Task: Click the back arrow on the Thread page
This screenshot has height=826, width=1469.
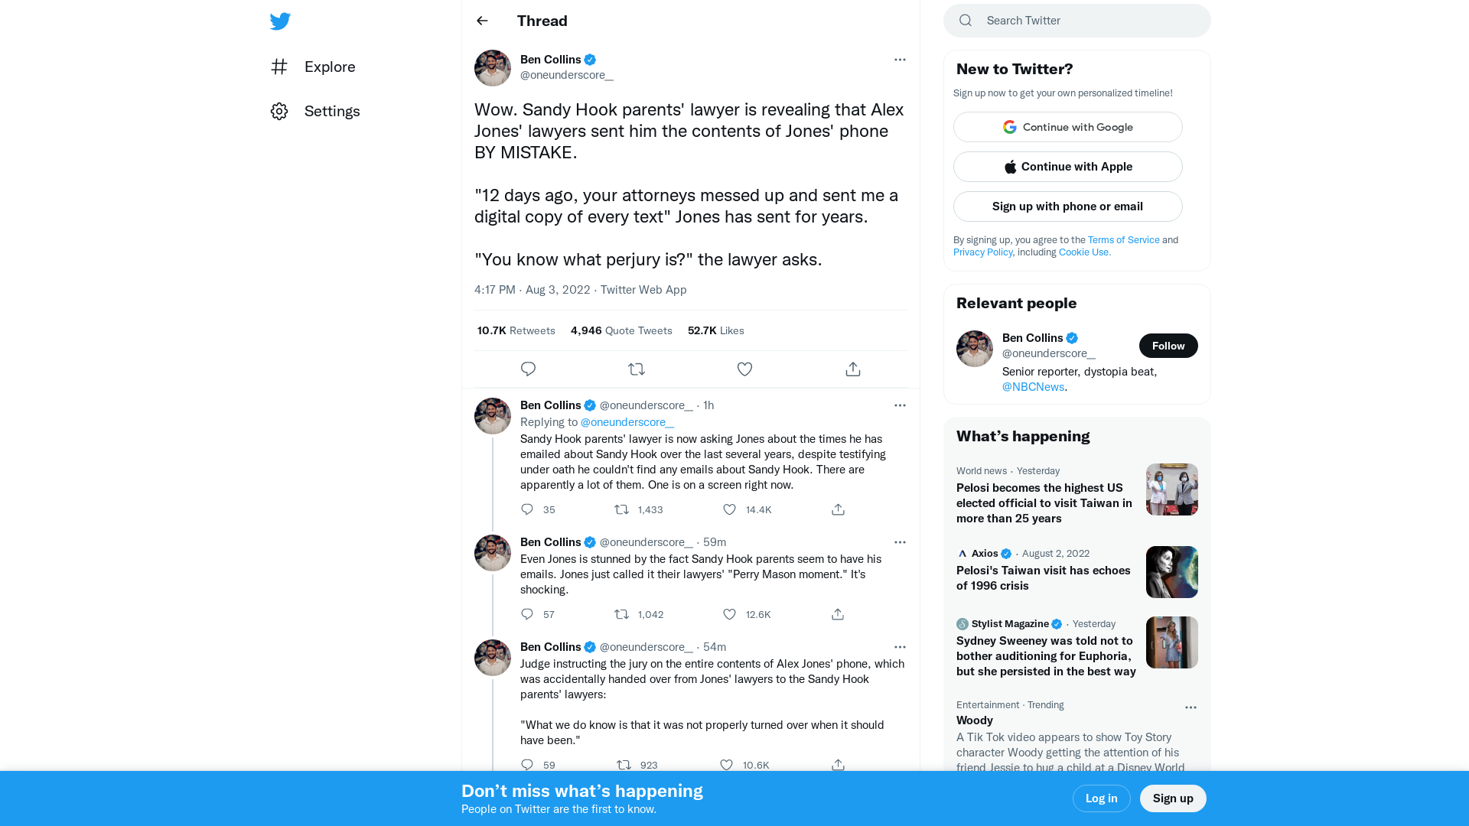Action: coord(482,21)
